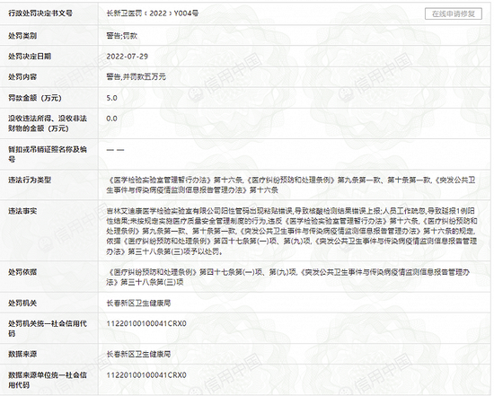Screen dimensions: 494x396
Task: Select the date 2022-07-29
Action: tap(128, 57)
